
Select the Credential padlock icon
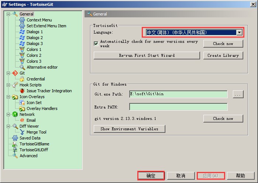(22, 79)
